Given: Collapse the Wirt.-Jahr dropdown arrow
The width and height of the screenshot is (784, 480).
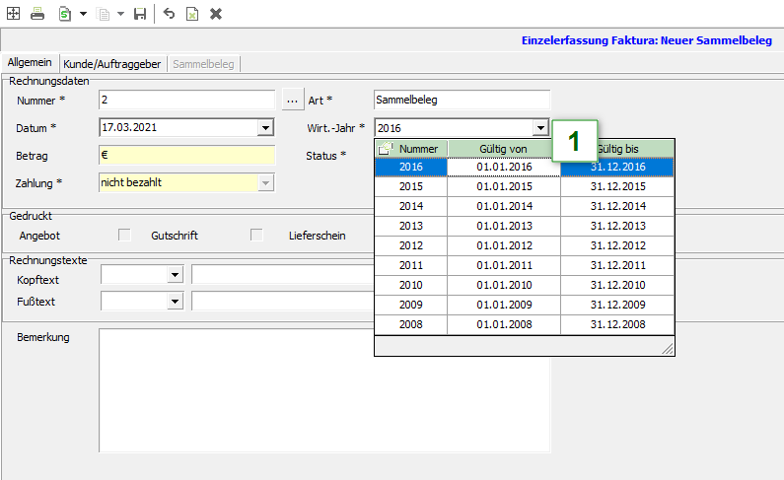Looking at the screenshot, I should click(539, 128).
